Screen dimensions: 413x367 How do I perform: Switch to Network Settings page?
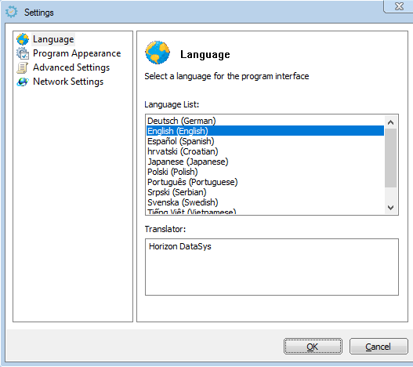(68, 82)
